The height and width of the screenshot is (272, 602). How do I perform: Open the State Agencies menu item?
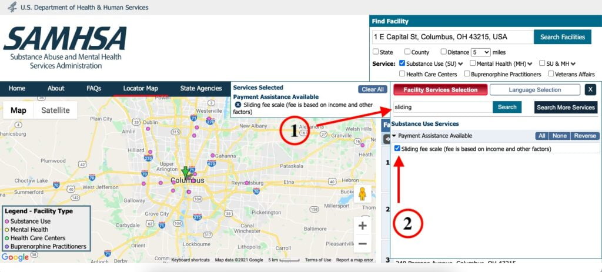point(201,88)
